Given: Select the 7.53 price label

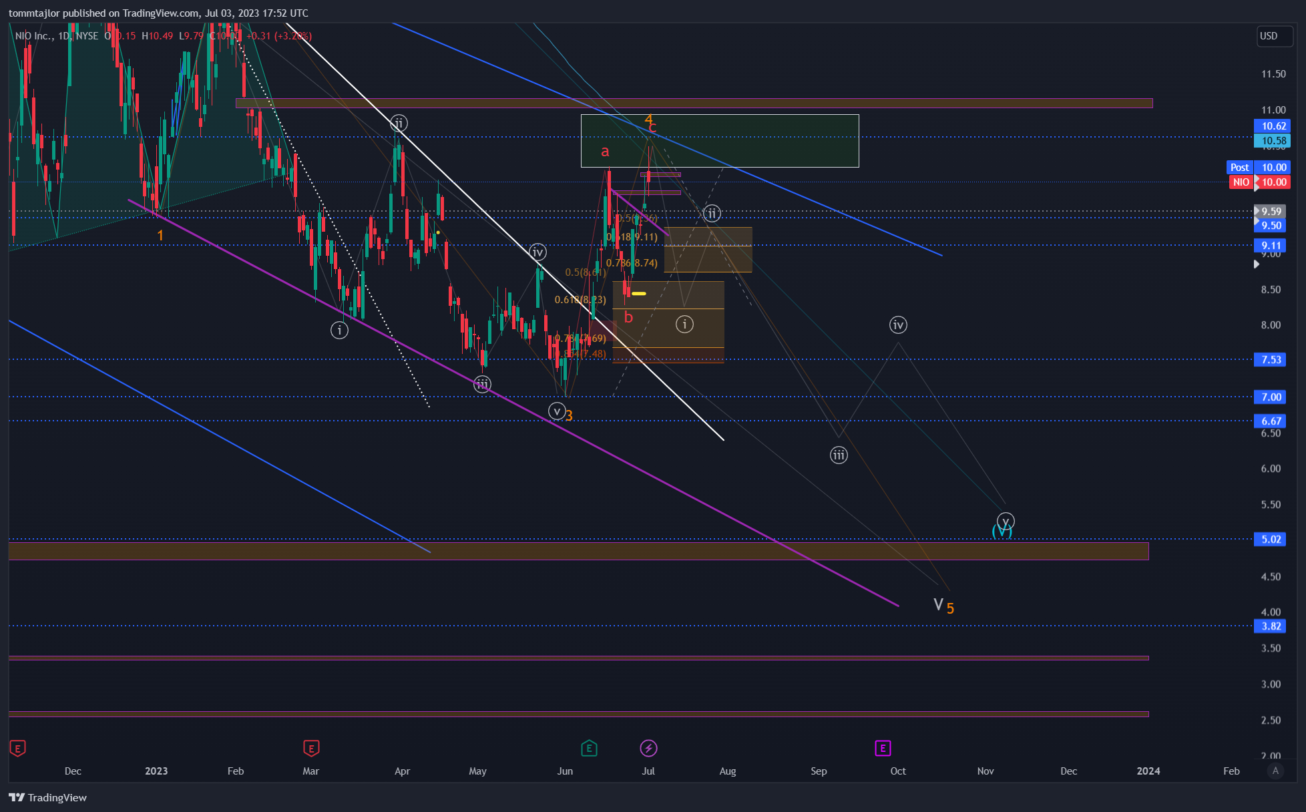Looking at the screenshot, I should (1271, 360).
